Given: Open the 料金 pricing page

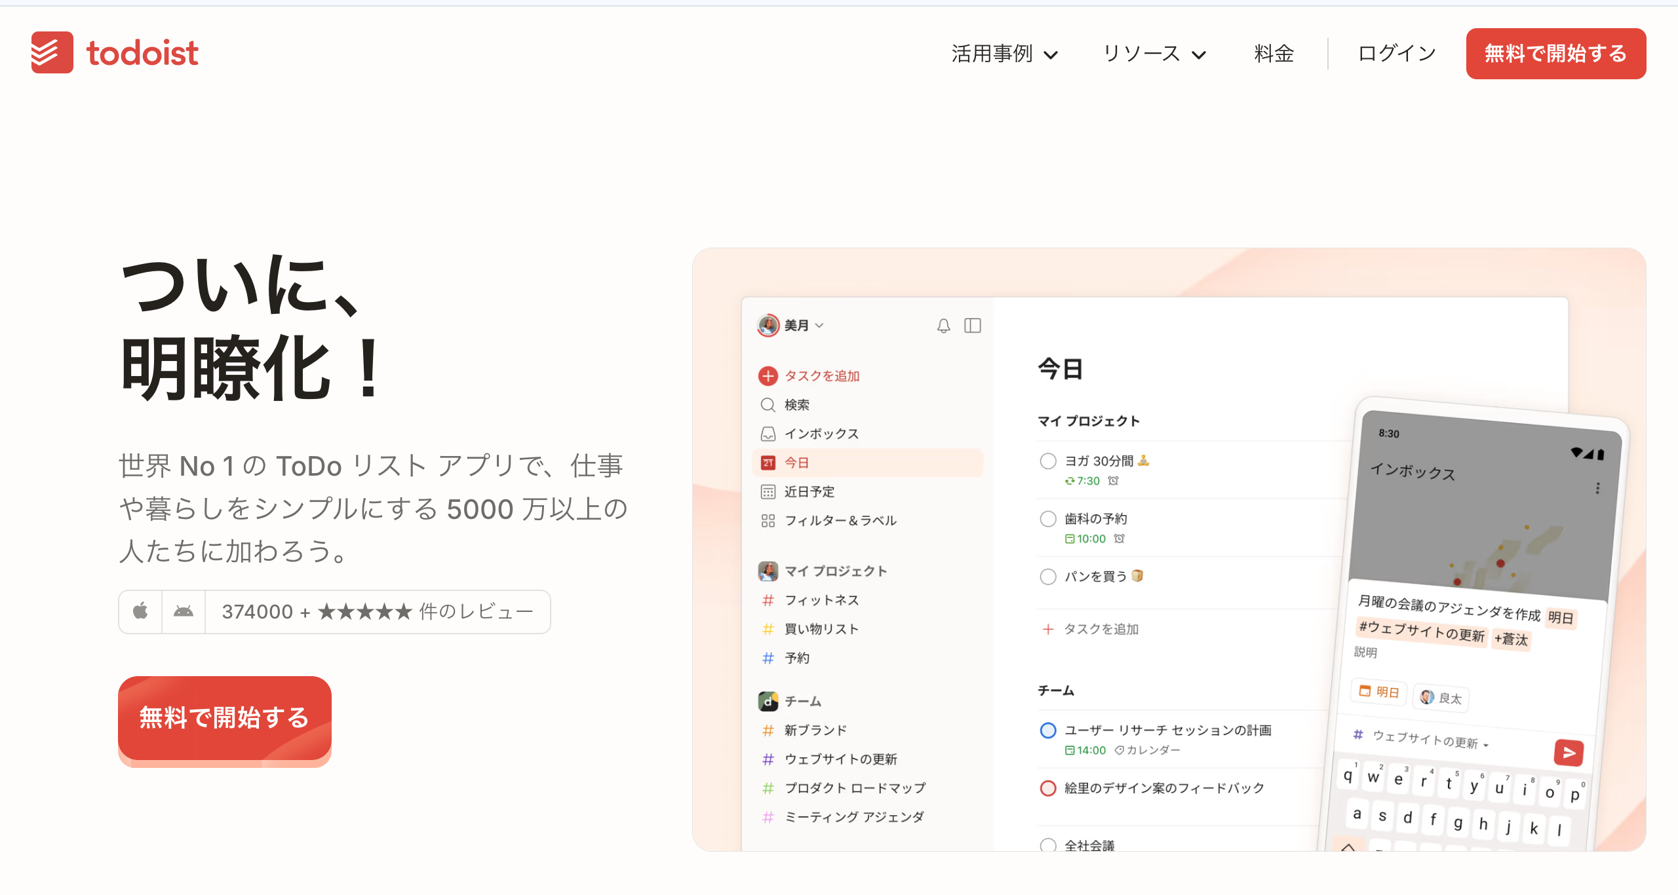Looking at the screenshot, I should pos(1274,54).
